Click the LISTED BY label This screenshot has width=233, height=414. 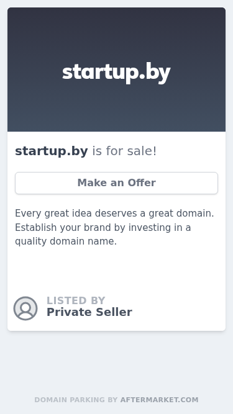(x=76, y=300)
